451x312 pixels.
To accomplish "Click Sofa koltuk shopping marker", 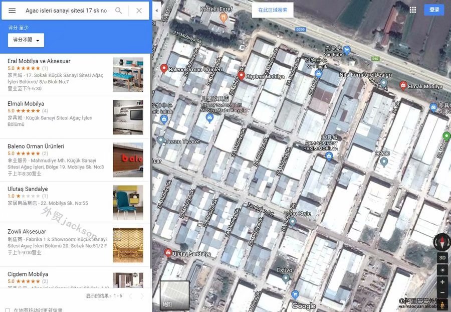I will pos(164,119).
